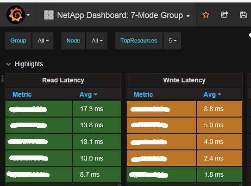
Task: Sort Write Latency by Avg column
Action: 212,94
